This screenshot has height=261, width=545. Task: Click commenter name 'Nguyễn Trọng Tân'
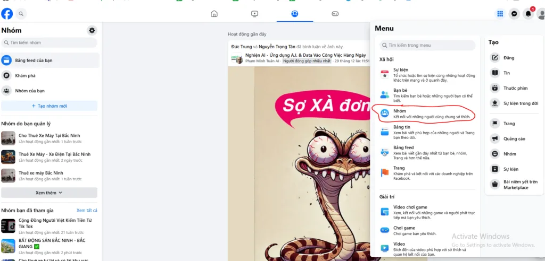tap(277, 47)
